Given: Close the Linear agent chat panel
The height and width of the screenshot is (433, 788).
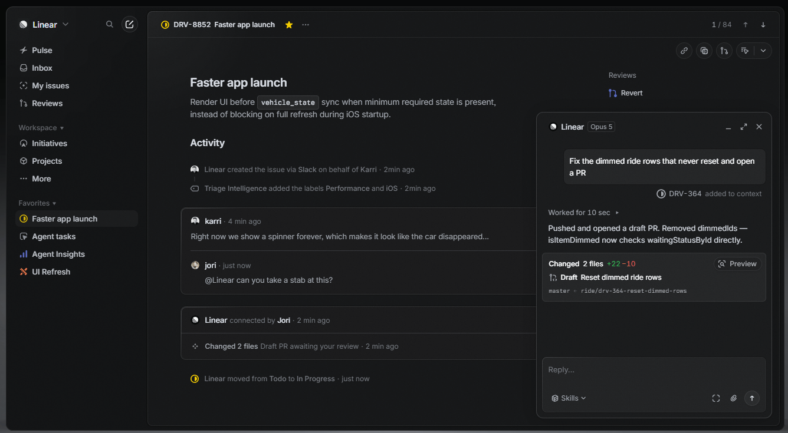Looking at the screenshot, I should (759, 127).
